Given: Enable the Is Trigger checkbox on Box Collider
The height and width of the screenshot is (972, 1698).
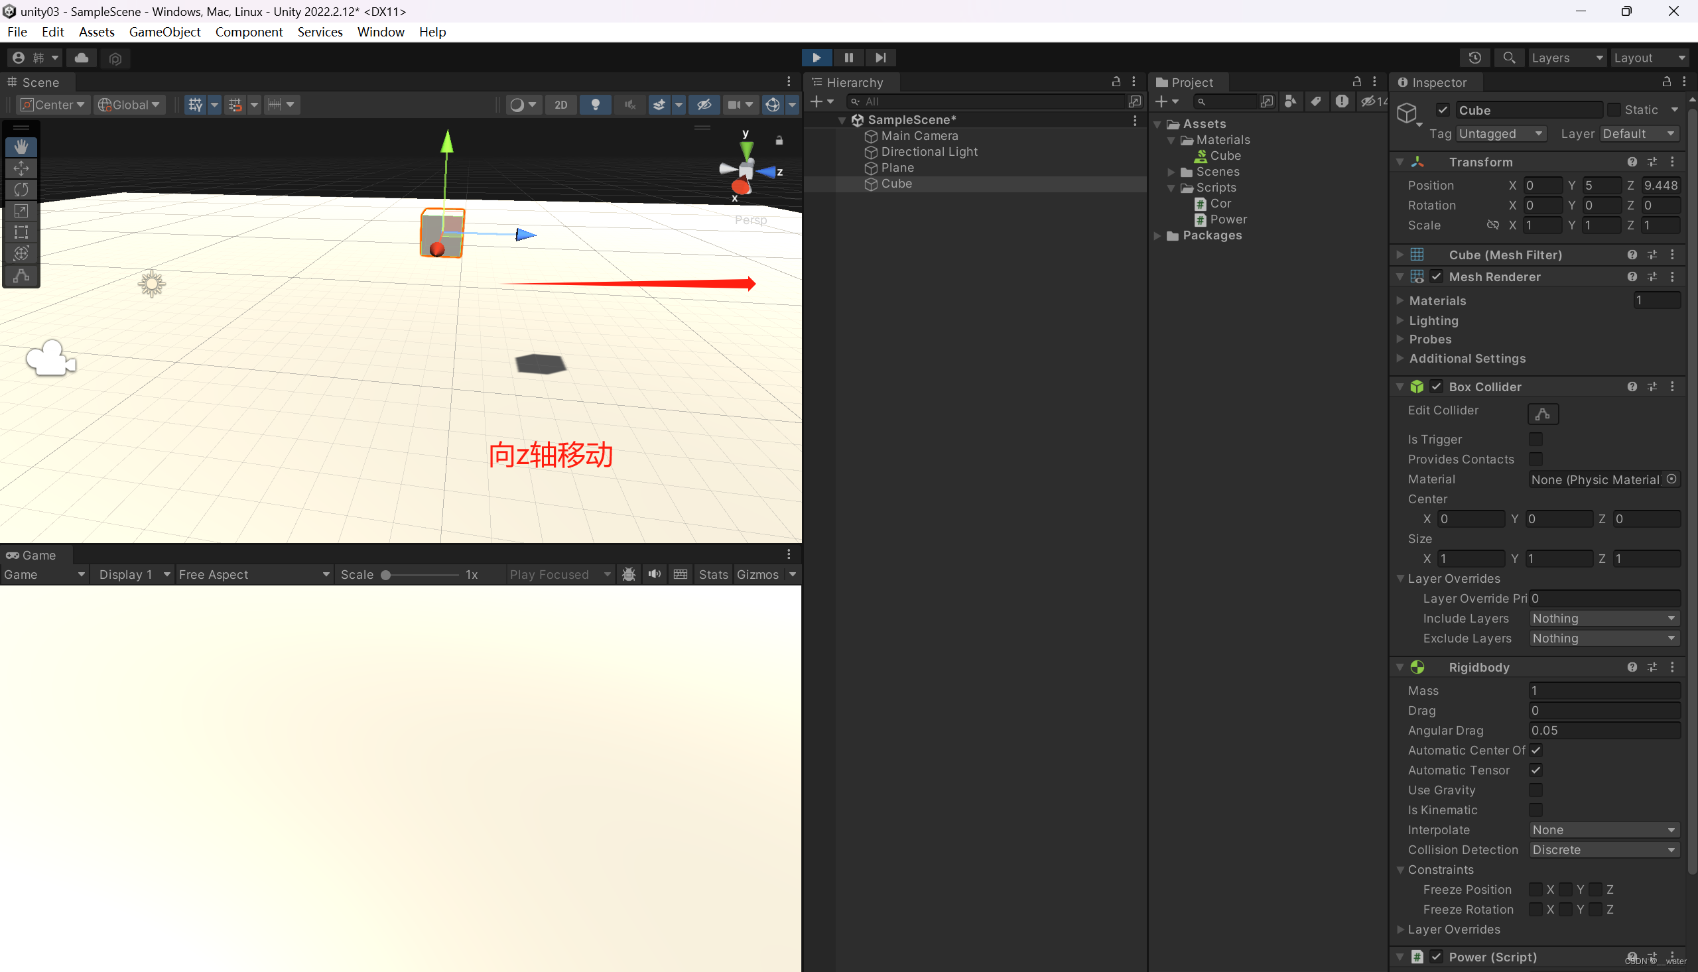Looking at the screenshot, I should click(1536, 439).
